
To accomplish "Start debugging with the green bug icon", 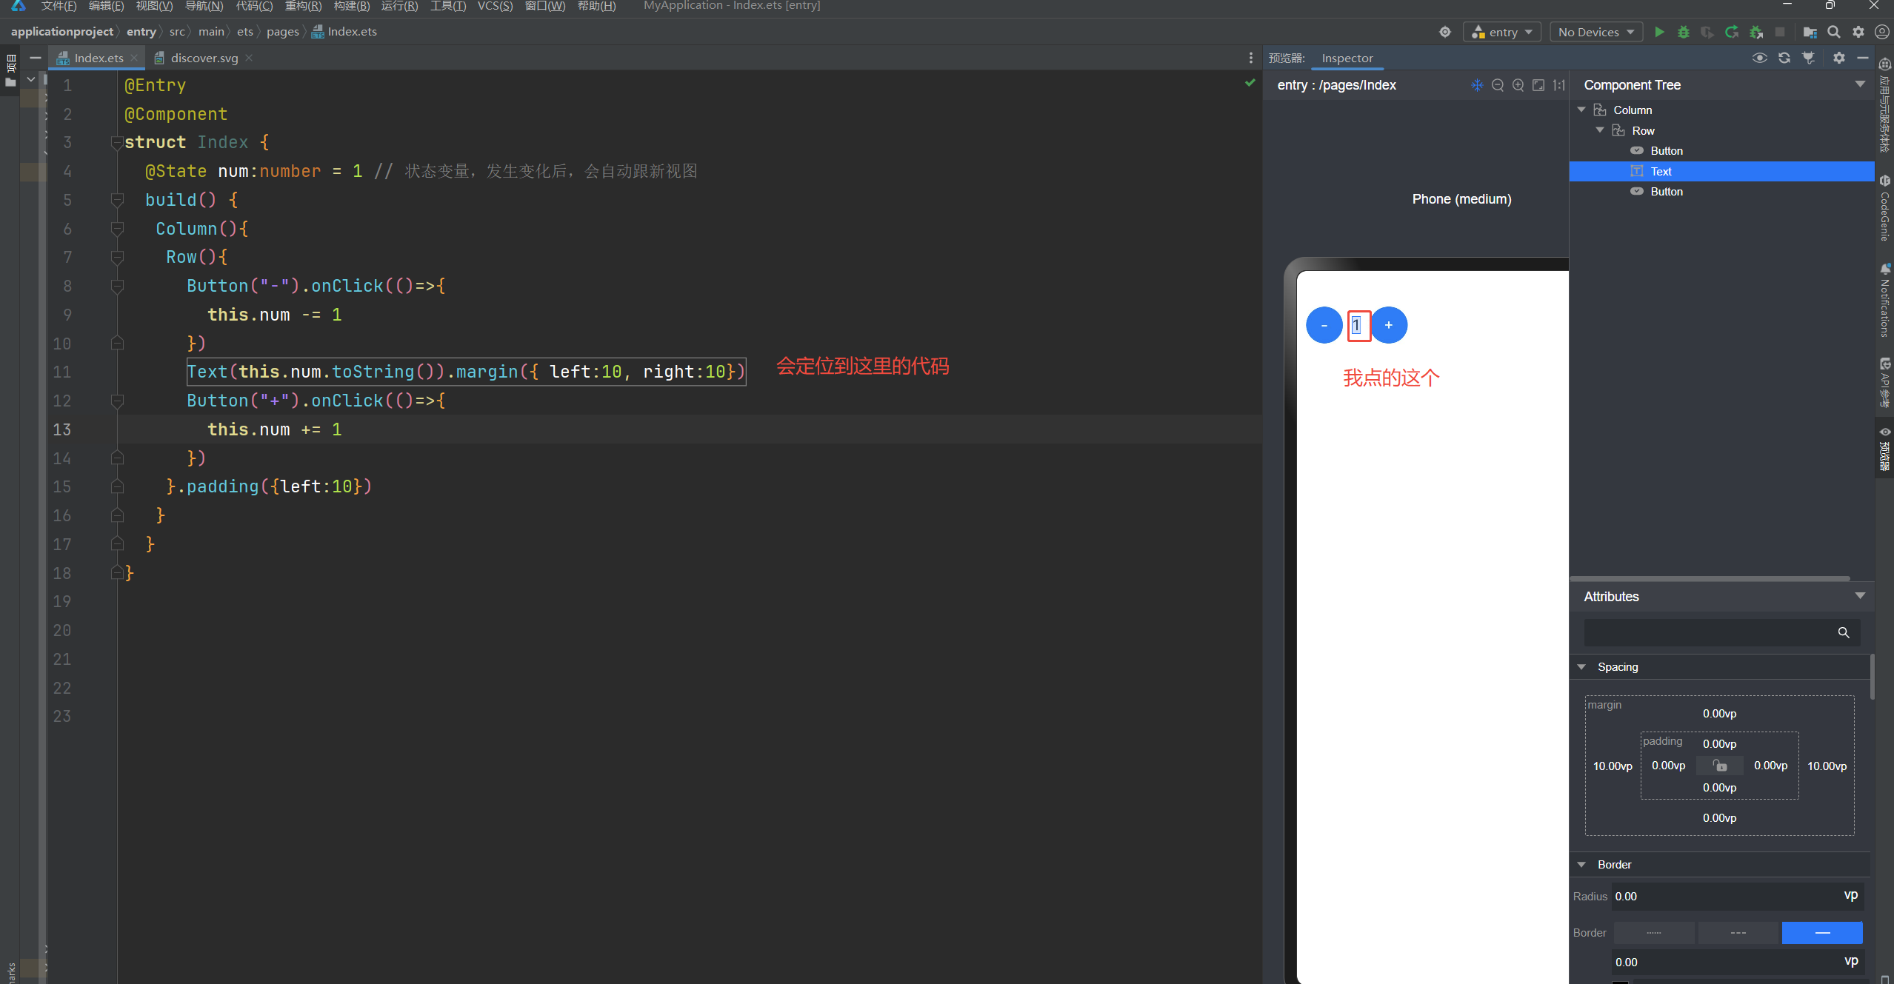I will tap(1683, 32).
